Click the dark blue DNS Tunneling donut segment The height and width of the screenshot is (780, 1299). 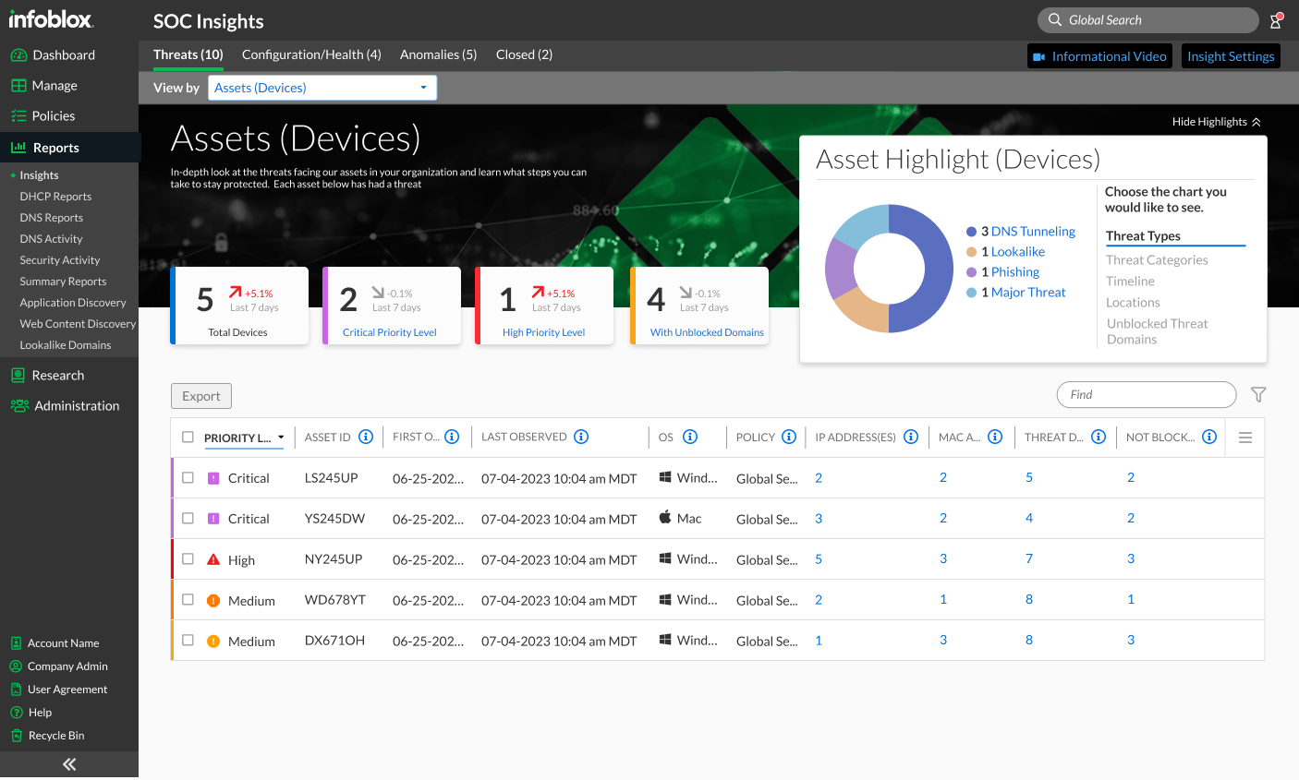tap(938, 269)
